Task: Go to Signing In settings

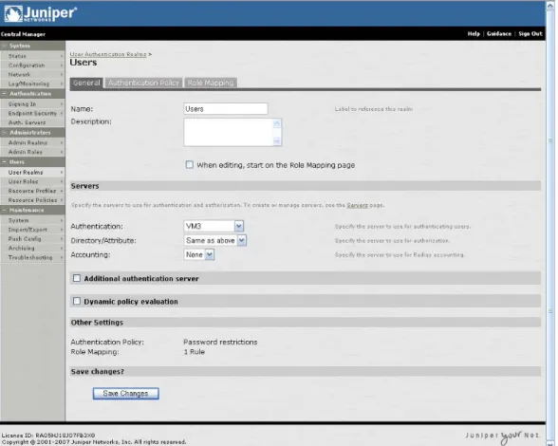Action: pyautogui.click(x=32, y=104)
